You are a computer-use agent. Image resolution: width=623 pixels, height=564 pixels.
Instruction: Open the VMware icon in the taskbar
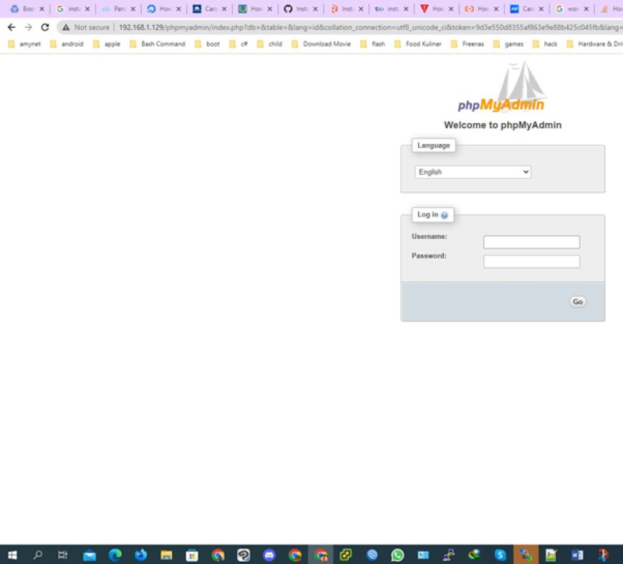346,555
